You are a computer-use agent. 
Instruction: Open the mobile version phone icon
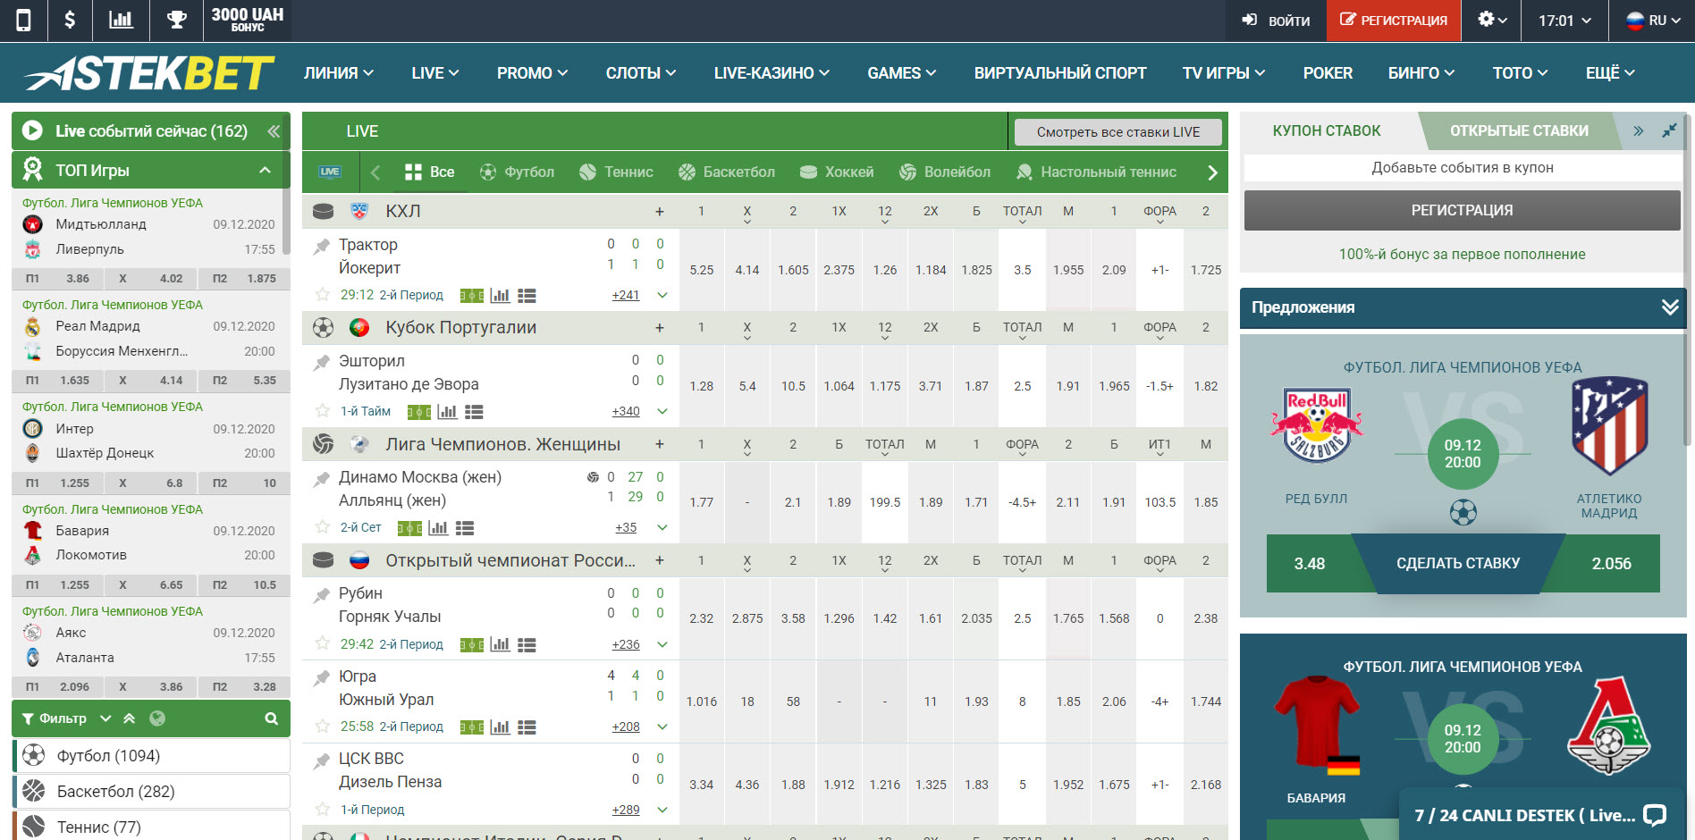(x=23, y=20)
